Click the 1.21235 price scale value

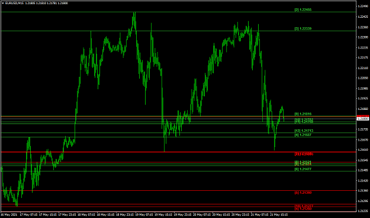pyautogui.click(x=363, y=211)
